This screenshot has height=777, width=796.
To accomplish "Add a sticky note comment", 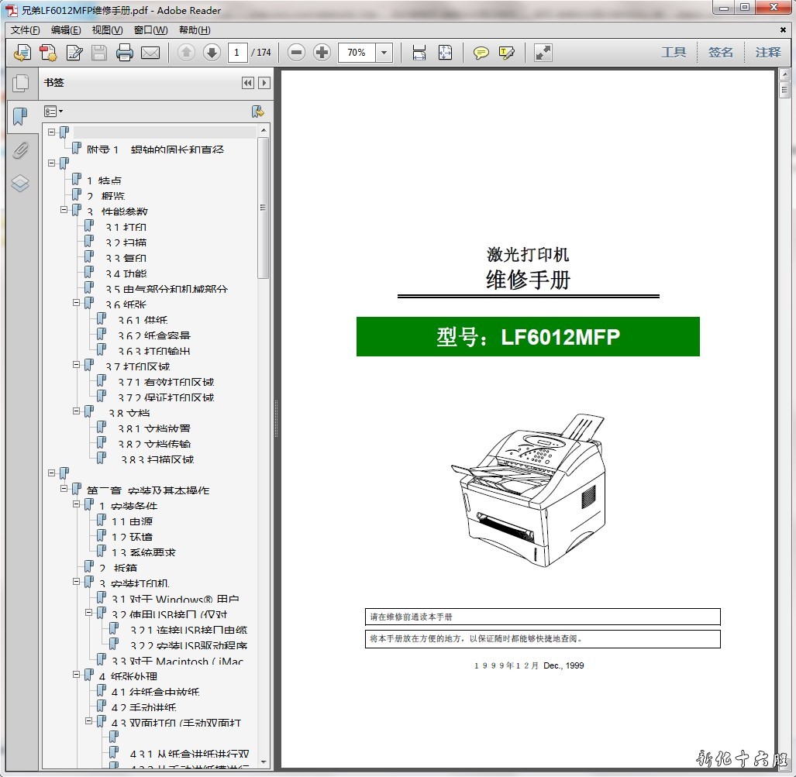I will click(481, 53).
